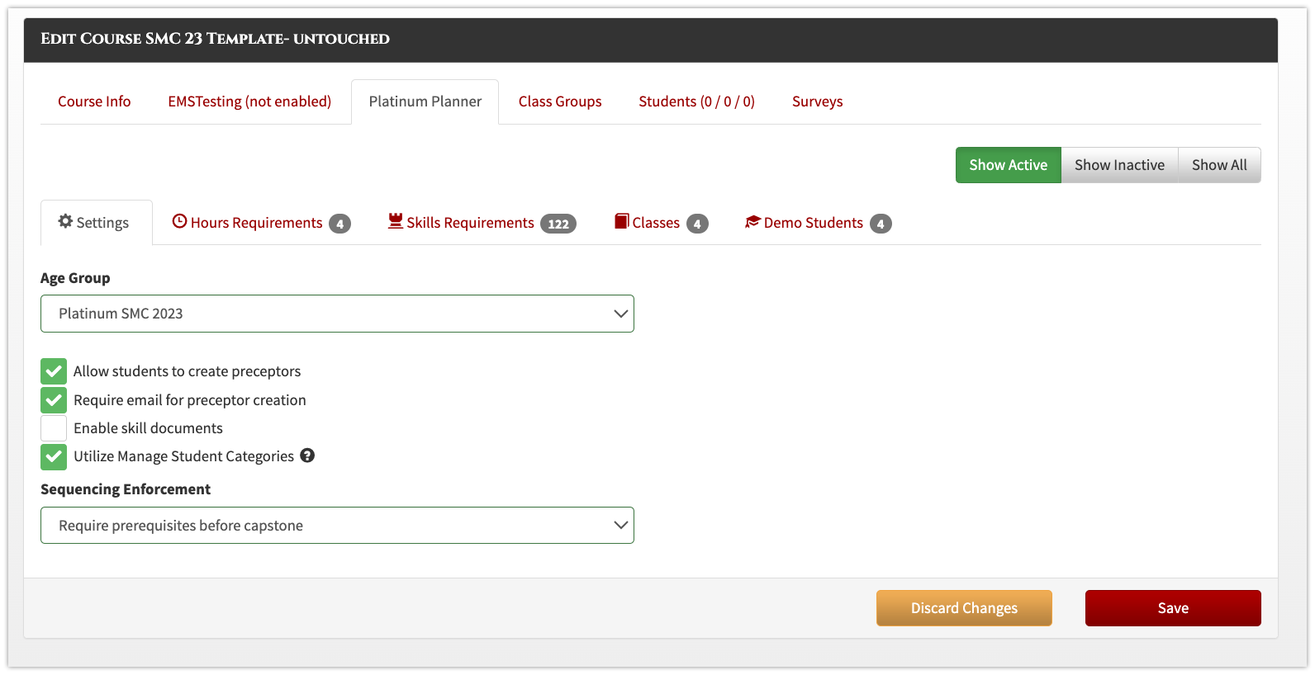Viewport: 1315px width, 675px height.
Task: Save the course changes
Action: tap(1173, 608)
